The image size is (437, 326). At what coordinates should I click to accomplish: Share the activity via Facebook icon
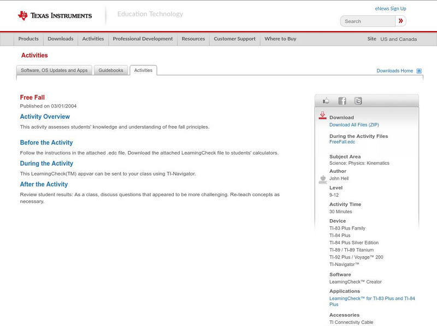[342, 101]
